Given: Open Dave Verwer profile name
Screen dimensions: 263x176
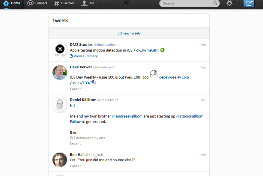Looking at the screenshot, I should pos(81,67).
